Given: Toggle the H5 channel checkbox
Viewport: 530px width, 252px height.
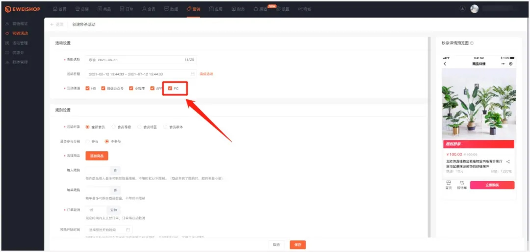Looking at the screenshot, I should [x=87, y=89].
